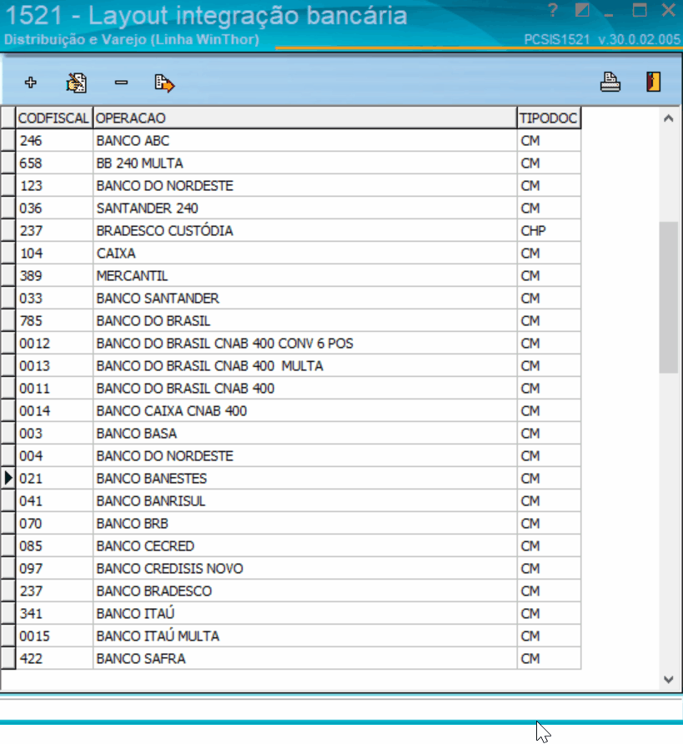The image size is (683, 744).
Task: Click scrollbar up arrow of grid
Action: click(x=668, y=118)
